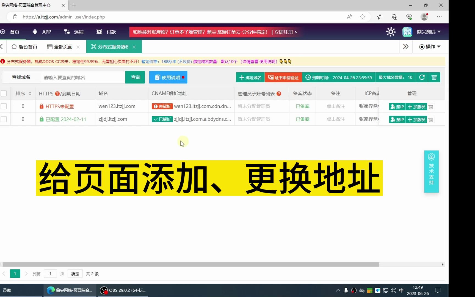
Task: Open the APP nav item
Action: (x=42, y=32)
